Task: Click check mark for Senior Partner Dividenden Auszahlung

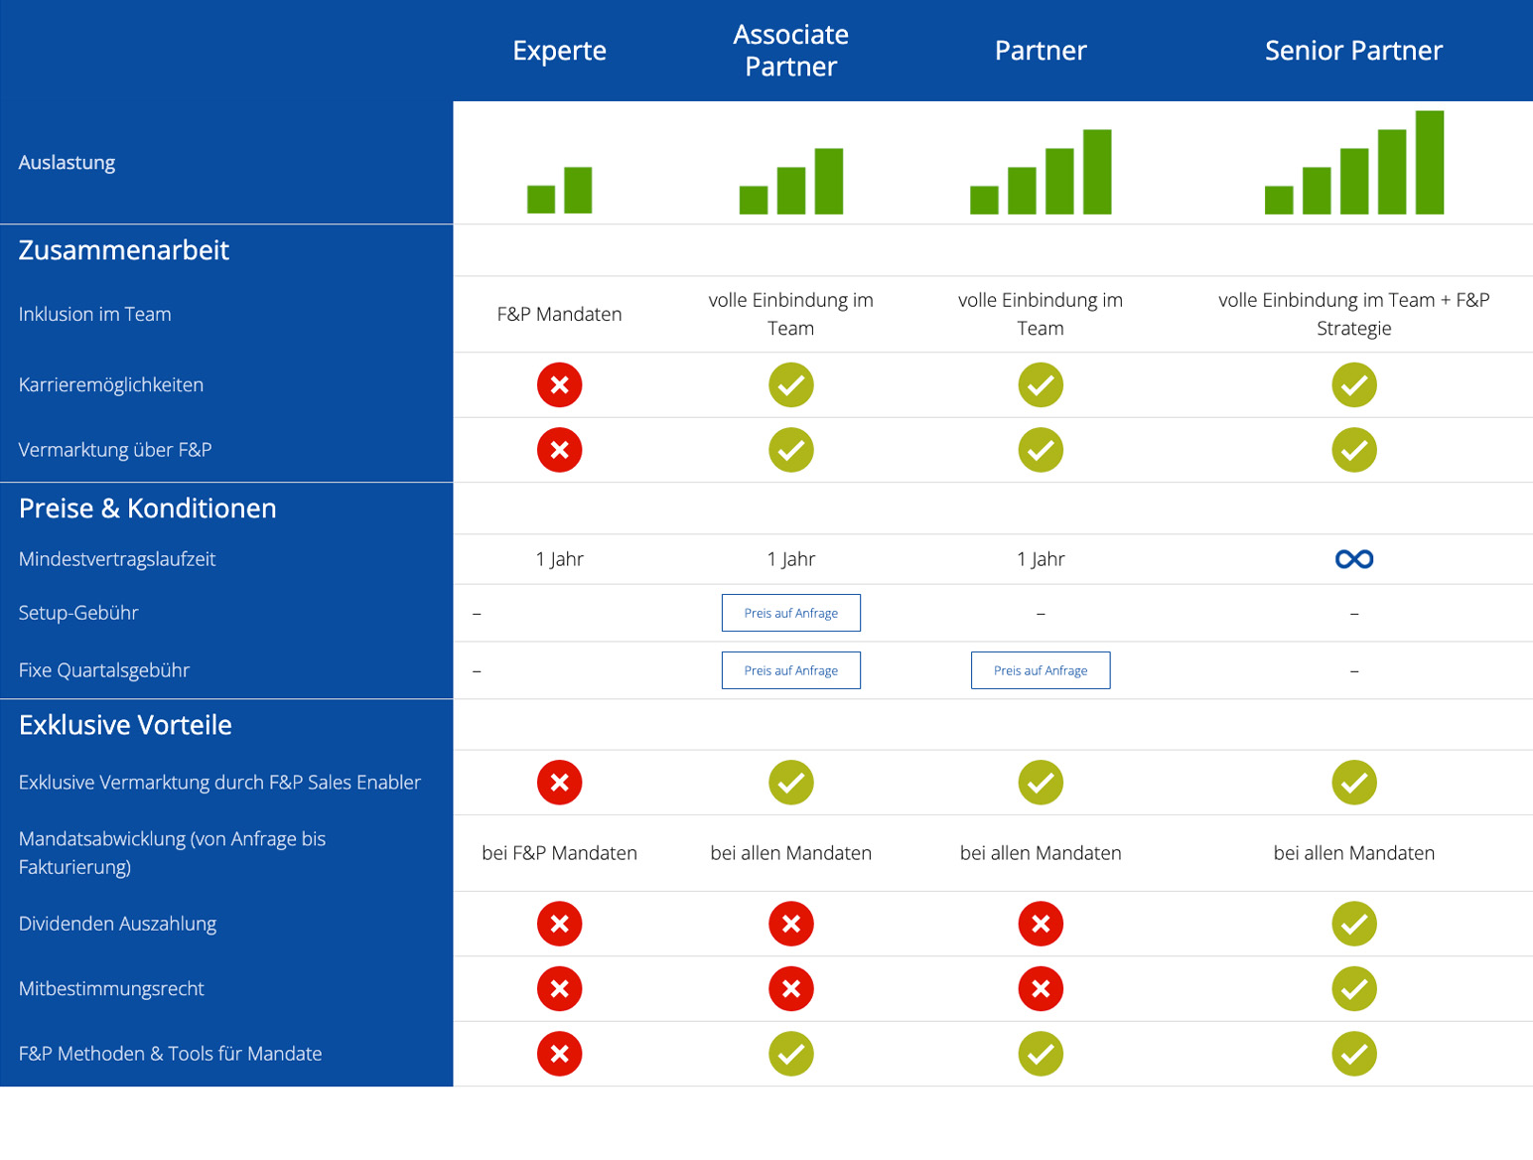Action: pyautogui.click(x=1354, y=924)
